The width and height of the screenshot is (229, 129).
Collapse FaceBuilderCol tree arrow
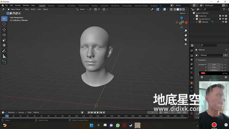pos(194,19)
